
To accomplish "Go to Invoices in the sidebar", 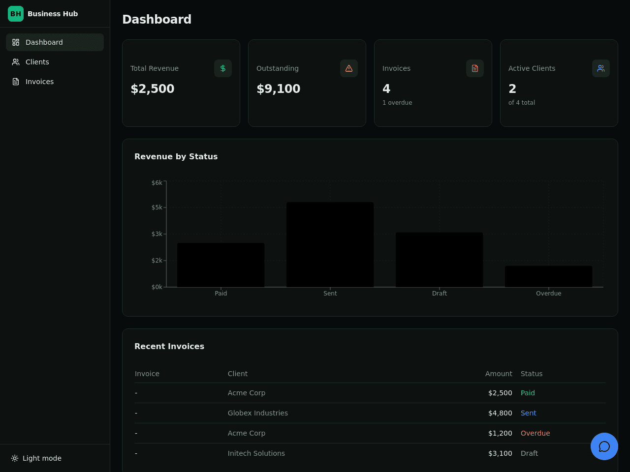I will [55, 82].
